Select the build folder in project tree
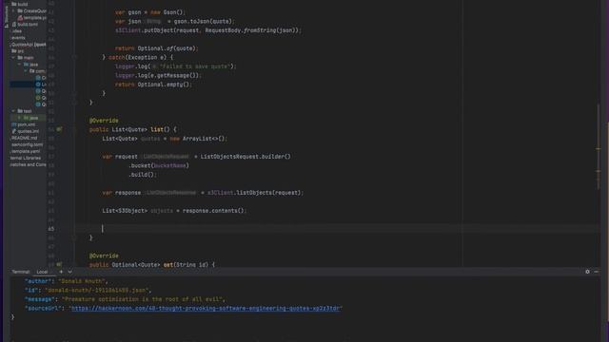 point(20,4)
